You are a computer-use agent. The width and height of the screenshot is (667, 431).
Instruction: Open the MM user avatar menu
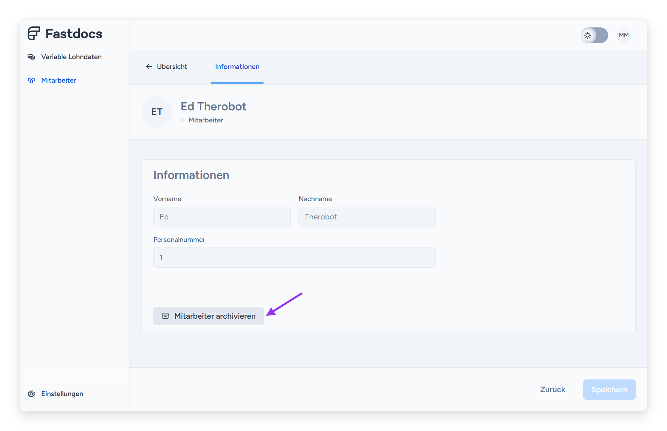624,35
